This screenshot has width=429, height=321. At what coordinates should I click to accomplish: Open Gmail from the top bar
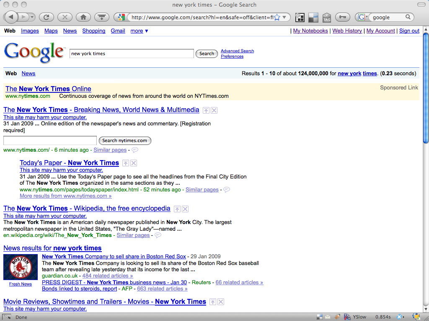click(118, 31)
